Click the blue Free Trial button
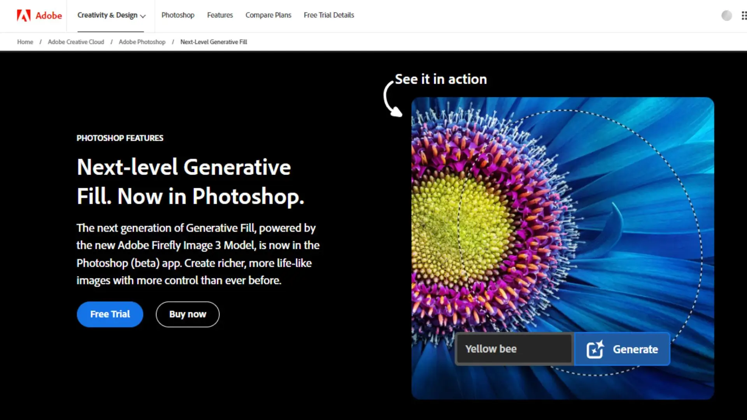This screenshot has height=420, width=747. [110, 314]
